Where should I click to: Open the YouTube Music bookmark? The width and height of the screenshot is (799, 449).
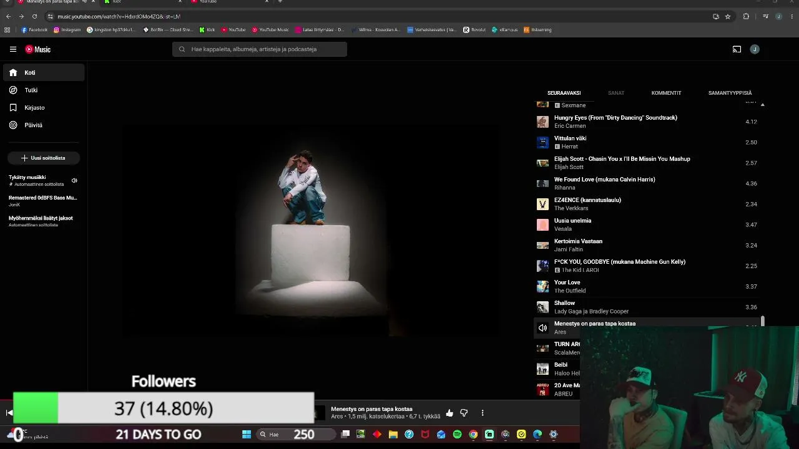tap(271, 30)
